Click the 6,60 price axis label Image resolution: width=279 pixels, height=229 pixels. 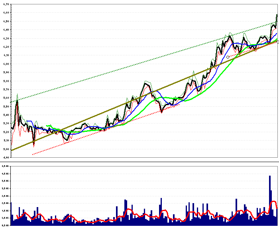click(x=6, y=13)
